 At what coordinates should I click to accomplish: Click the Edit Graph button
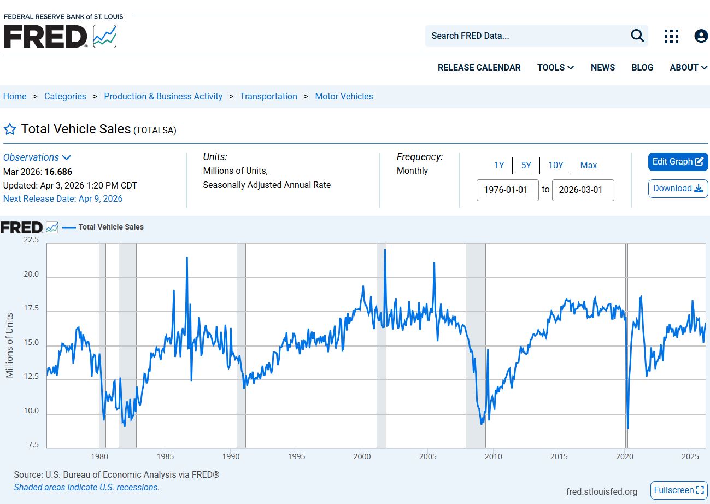pyautogui.click(x=678, y=162)
